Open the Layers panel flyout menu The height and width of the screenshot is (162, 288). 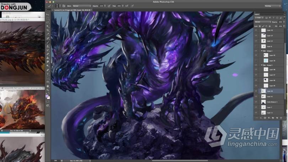pyautogui.click(x=284, y=14)
